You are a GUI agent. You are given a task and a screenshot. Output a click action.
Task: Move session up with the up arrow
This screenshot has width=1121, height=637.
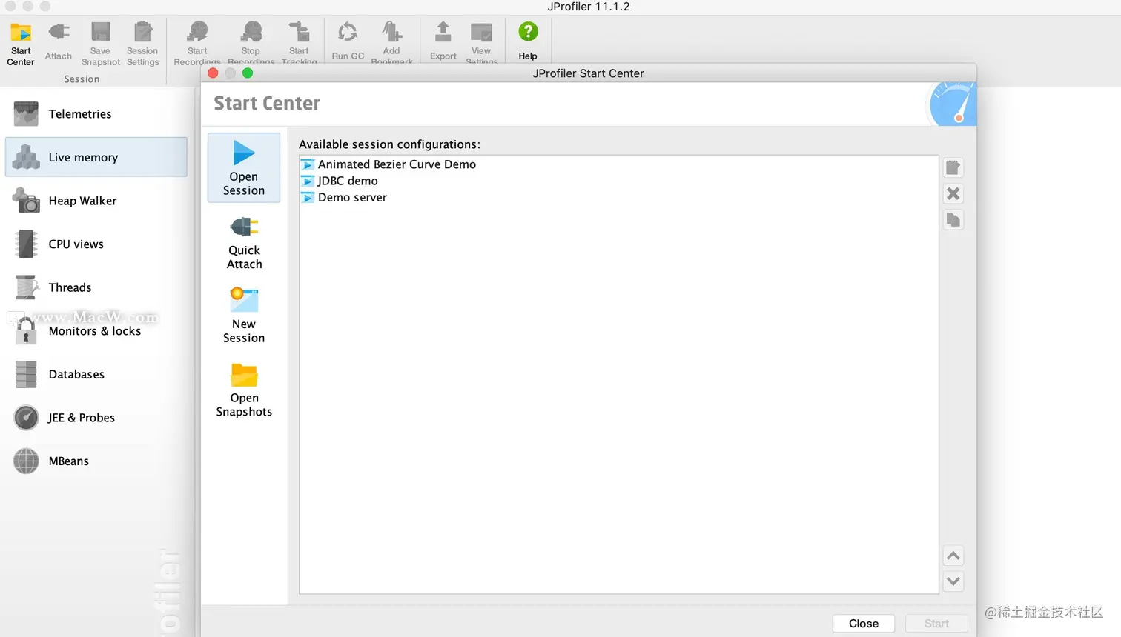click(953, 556)
